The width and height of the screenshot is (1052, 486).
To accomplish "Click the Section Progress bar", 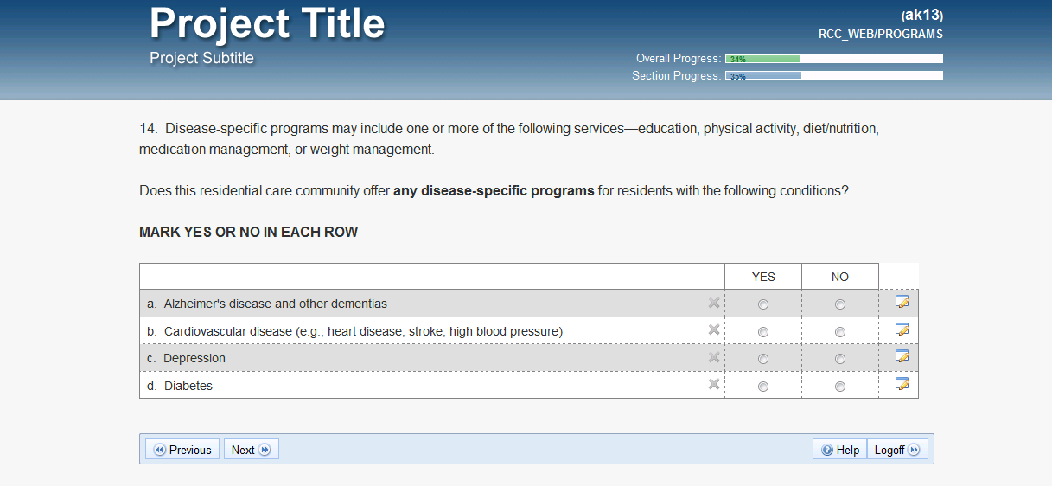I will [x=833, y=76].
